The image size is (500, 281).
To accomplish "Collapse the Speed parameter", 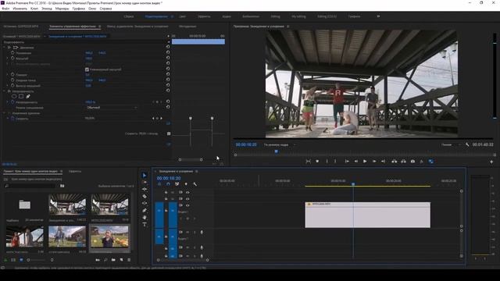I will (7, 118).
